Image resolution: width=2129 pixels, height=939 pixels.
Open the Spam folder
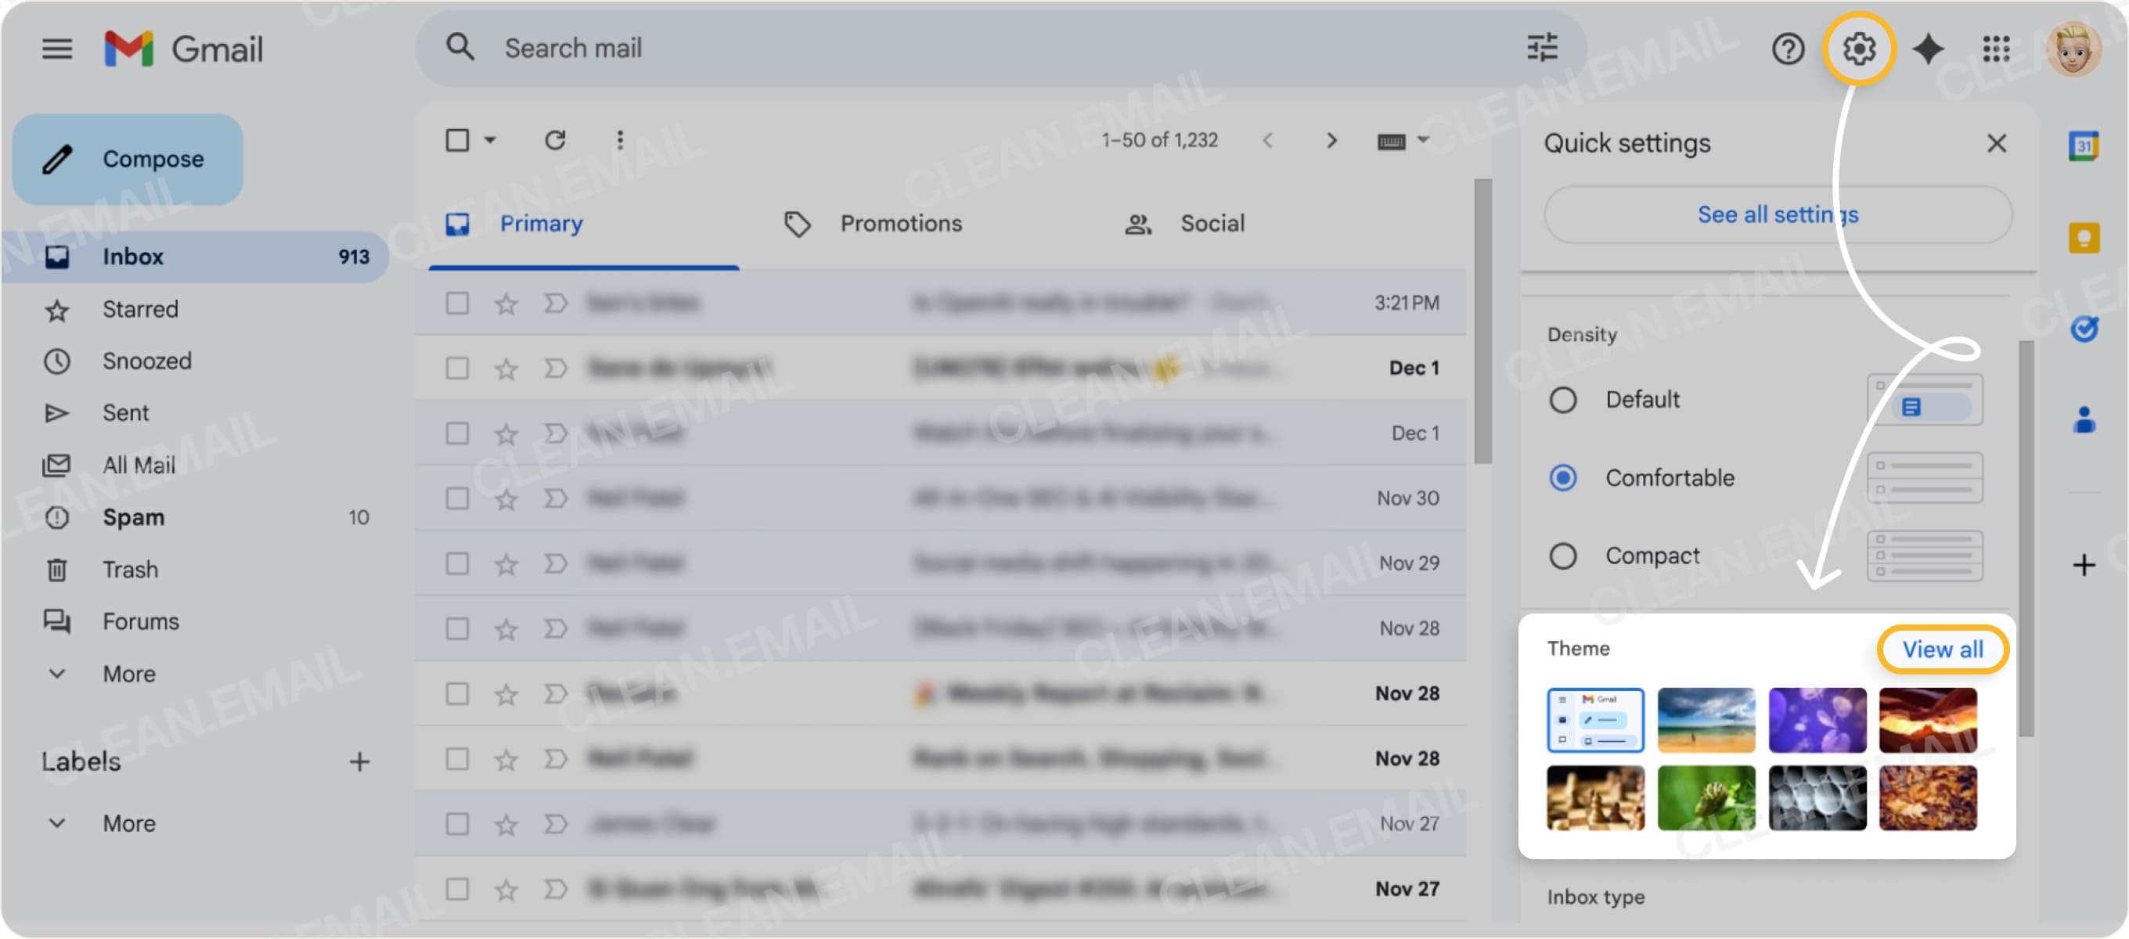pos(194,517)
